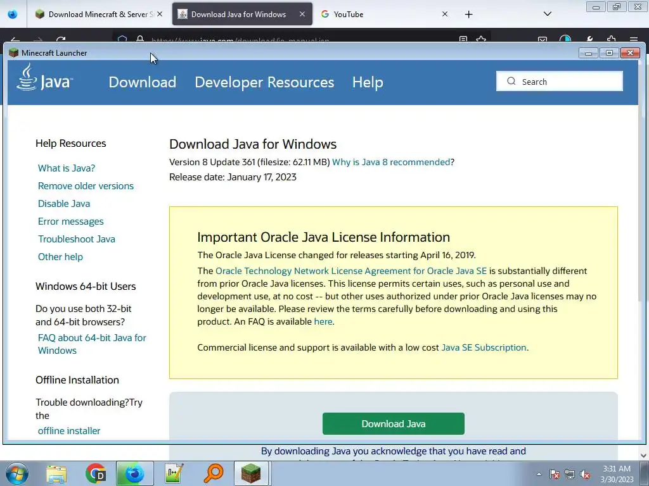Open the Download menu in the Java header

[143, 82]
